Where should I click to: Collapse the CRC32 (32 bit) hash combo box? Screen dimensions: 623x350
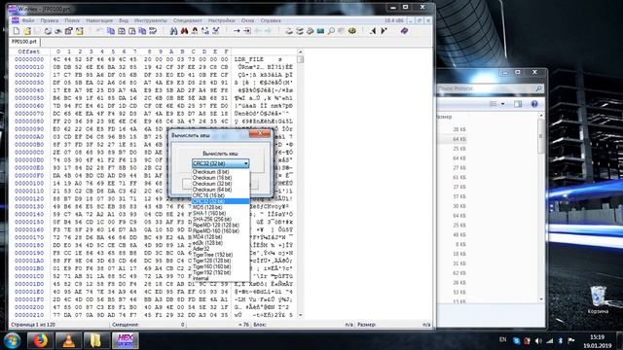pos(221,163)
